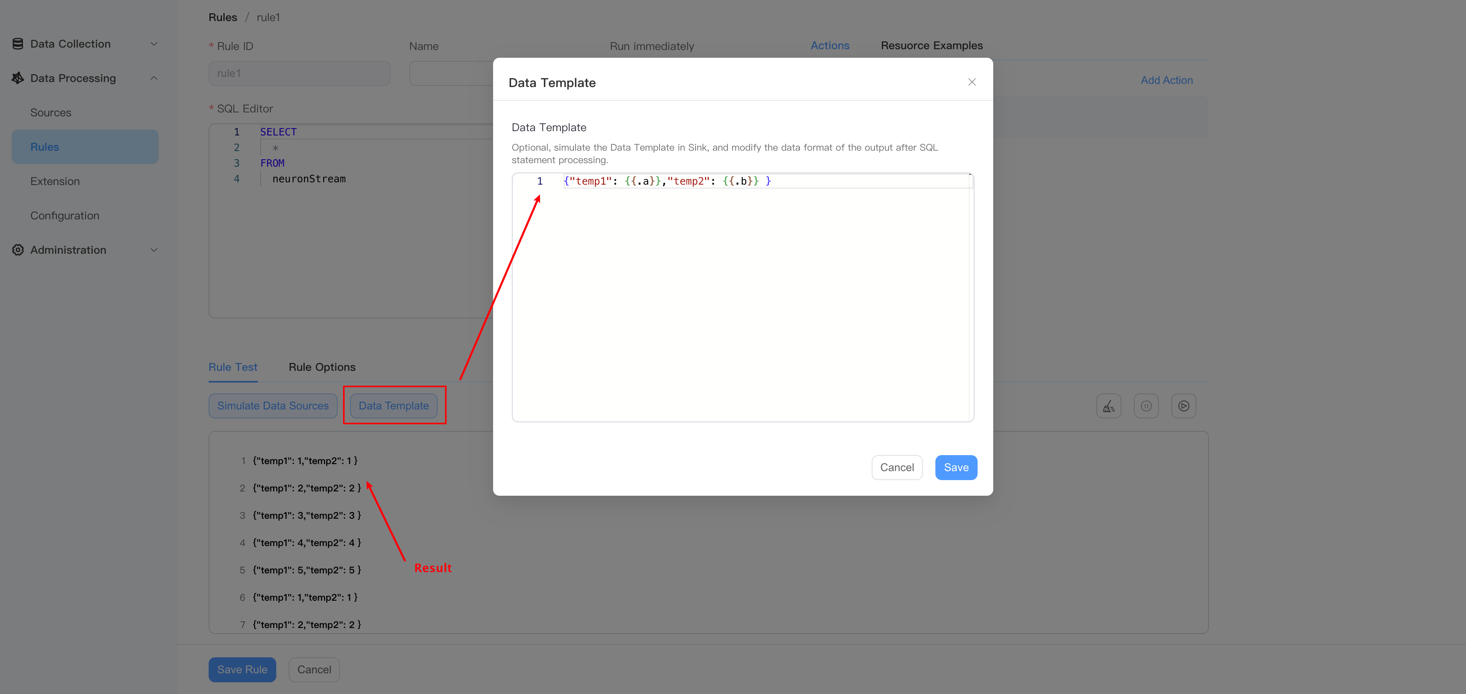Click Simulate Data Sources
Image resolution: width=1466 pixels, height=694 pixels.
pyautogui.click(x=273, y=405)
